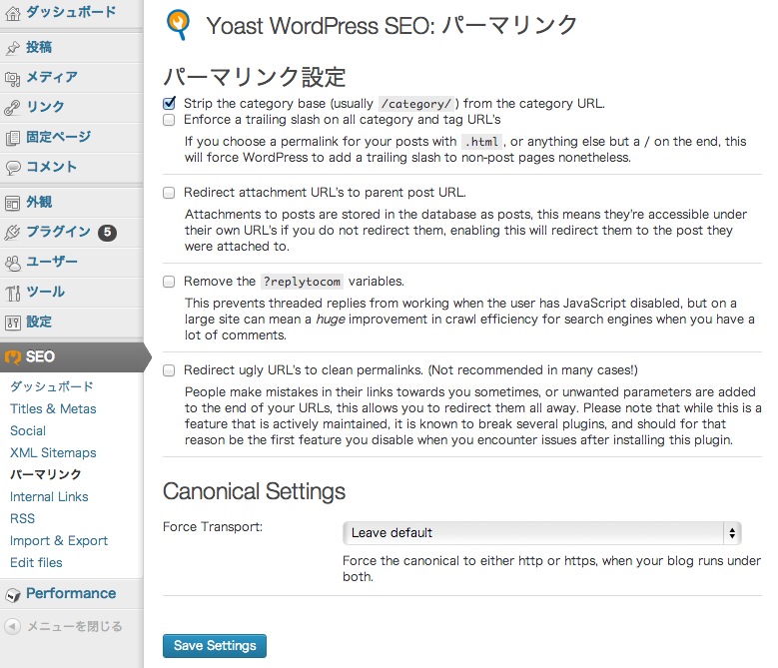Click the Users (ユーザー) icon
The image size is (778, 668).
point(13,263)
